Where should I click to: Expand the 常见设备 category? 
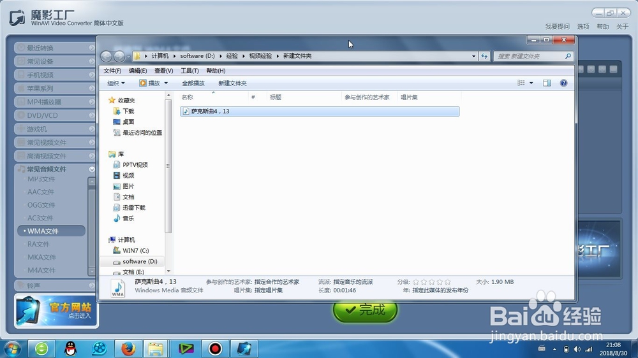pyautogui.click(x=55, y=61)
